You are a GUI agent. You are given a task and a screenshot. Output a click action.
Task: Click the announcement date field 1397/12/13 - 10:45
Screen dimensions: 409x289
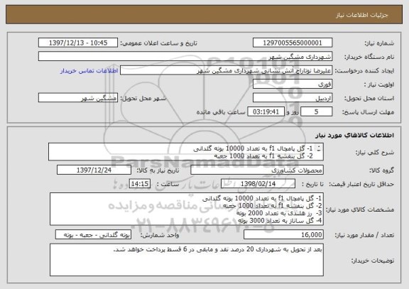click(x=78, y=43)
